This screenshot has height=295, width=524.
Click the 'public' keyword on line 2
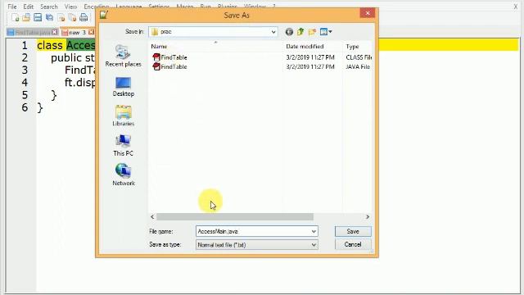coord(66,58)
